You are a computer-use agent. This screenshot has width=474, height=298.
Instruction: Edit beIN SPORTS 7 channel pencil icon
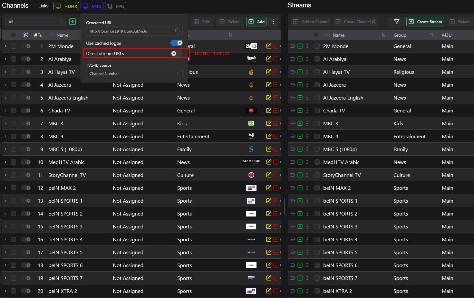click(269, 278)
